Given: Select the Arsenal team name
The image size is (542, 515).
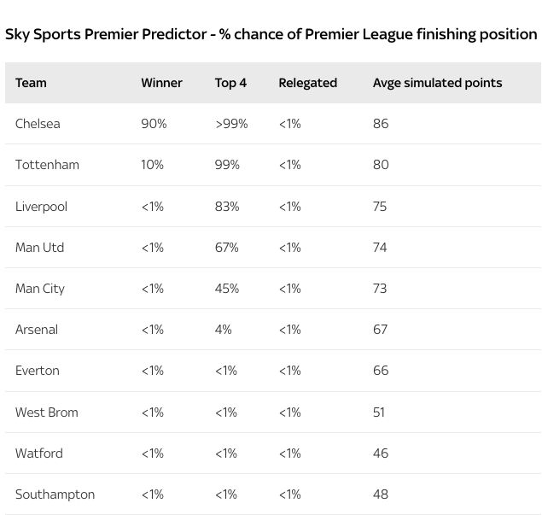Looking at the screenshot, I should click(37, 330).
